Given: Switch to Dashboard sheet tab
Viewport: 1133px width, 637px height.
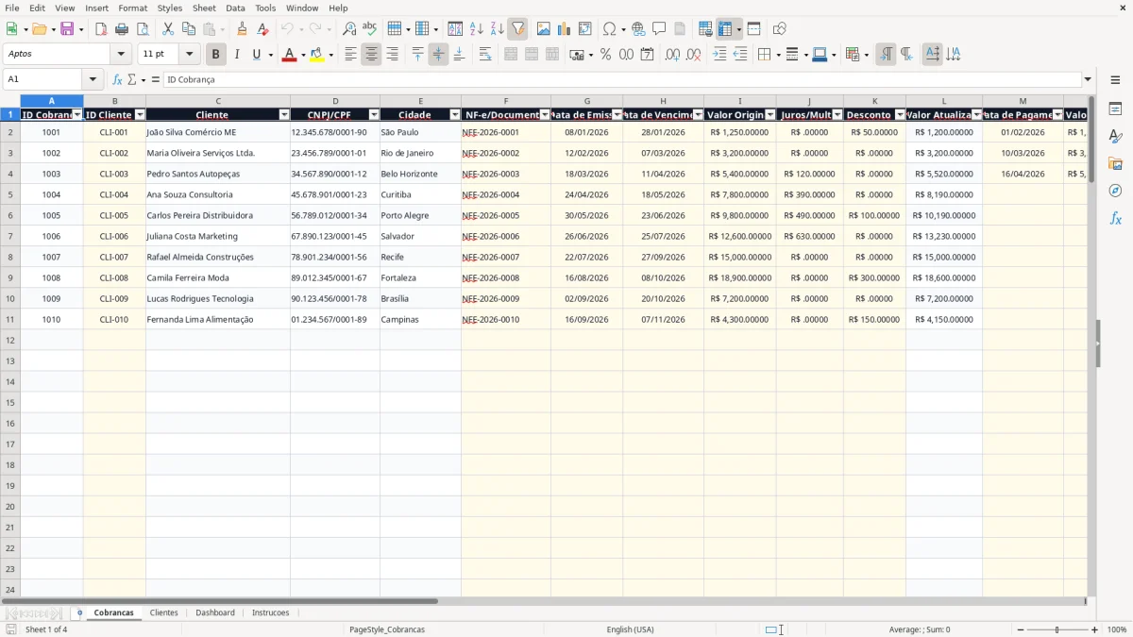Looking at the screenshot, I should [x=215, y=612].
